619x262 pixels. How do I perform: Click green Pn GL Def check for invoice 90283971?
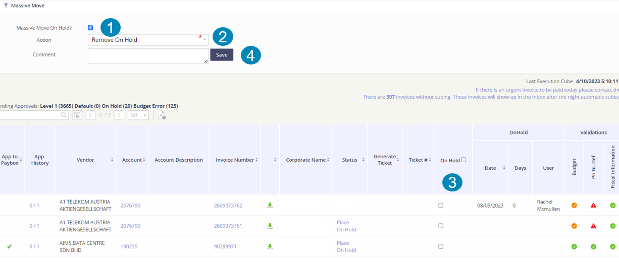click(x=593, y=246)
